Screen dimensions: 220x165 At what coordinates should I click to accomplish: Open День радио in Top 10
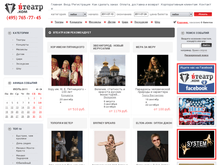point(23,143)
